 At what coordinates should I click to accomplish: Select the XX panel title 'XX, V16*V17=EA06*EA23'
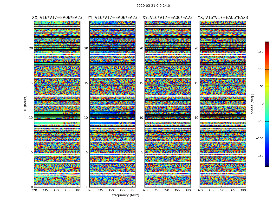[57, 18]
